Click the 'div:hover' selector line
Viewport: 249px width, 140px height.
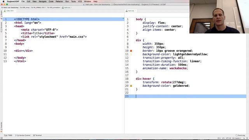coord(145,79)
